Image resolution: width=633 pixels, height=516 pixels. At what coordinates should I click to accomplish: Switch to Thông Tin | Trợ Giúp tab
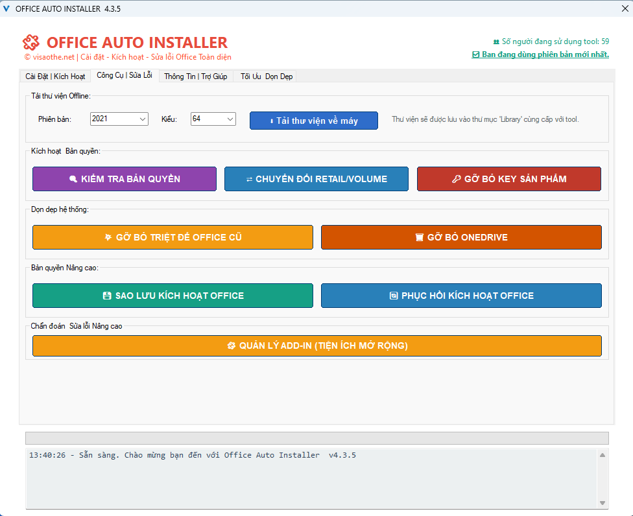(x=196, y=76)
